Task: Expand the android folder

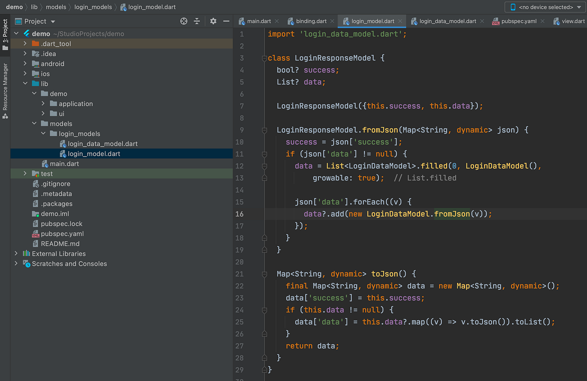Action: point(25,64)
